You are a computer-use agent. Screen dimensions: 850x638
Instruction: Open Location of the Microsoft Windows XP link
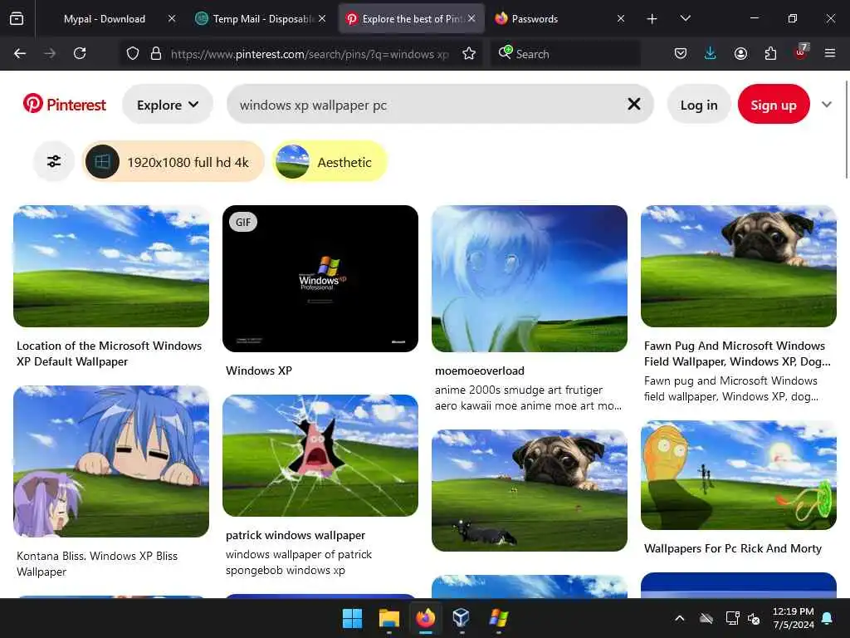[109, 354]
